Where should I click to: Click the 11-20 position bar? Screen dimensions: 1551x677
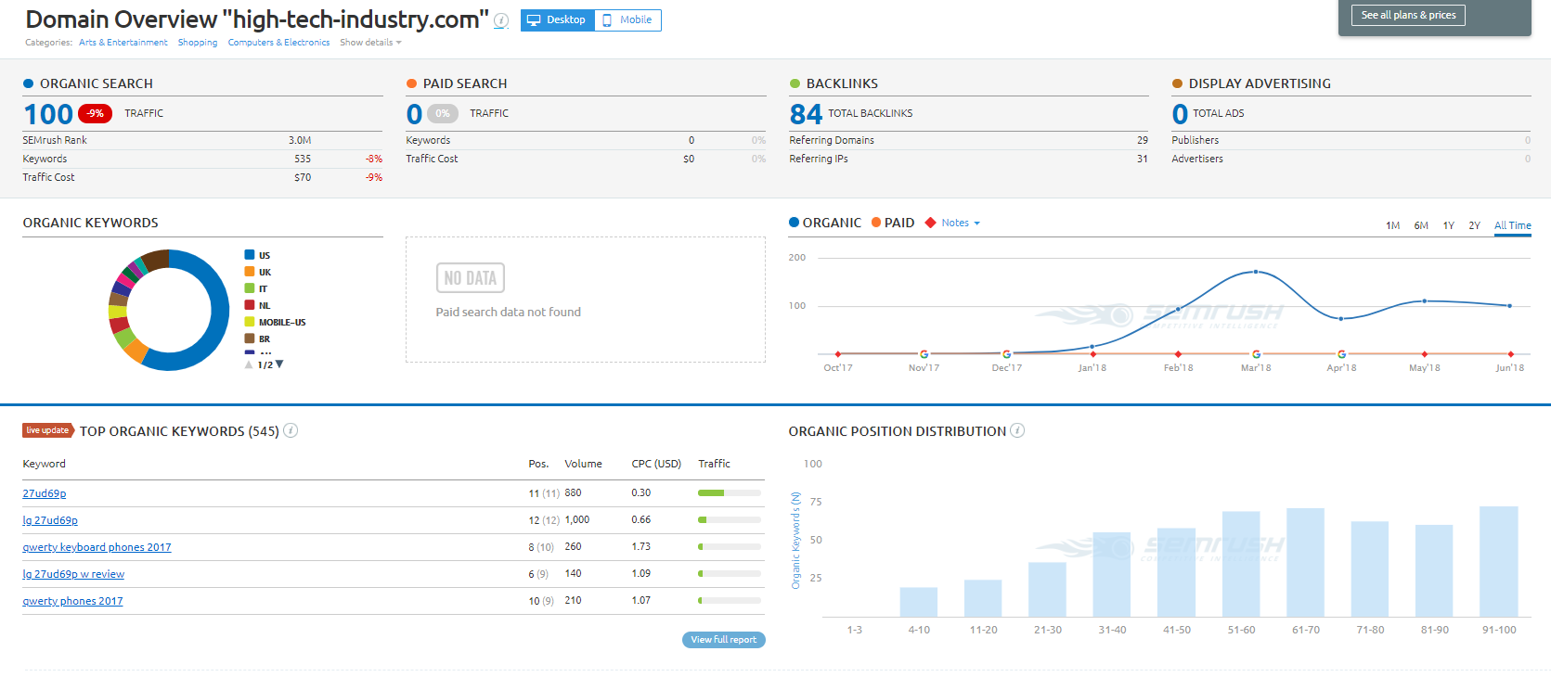click(x=983, y=598)
